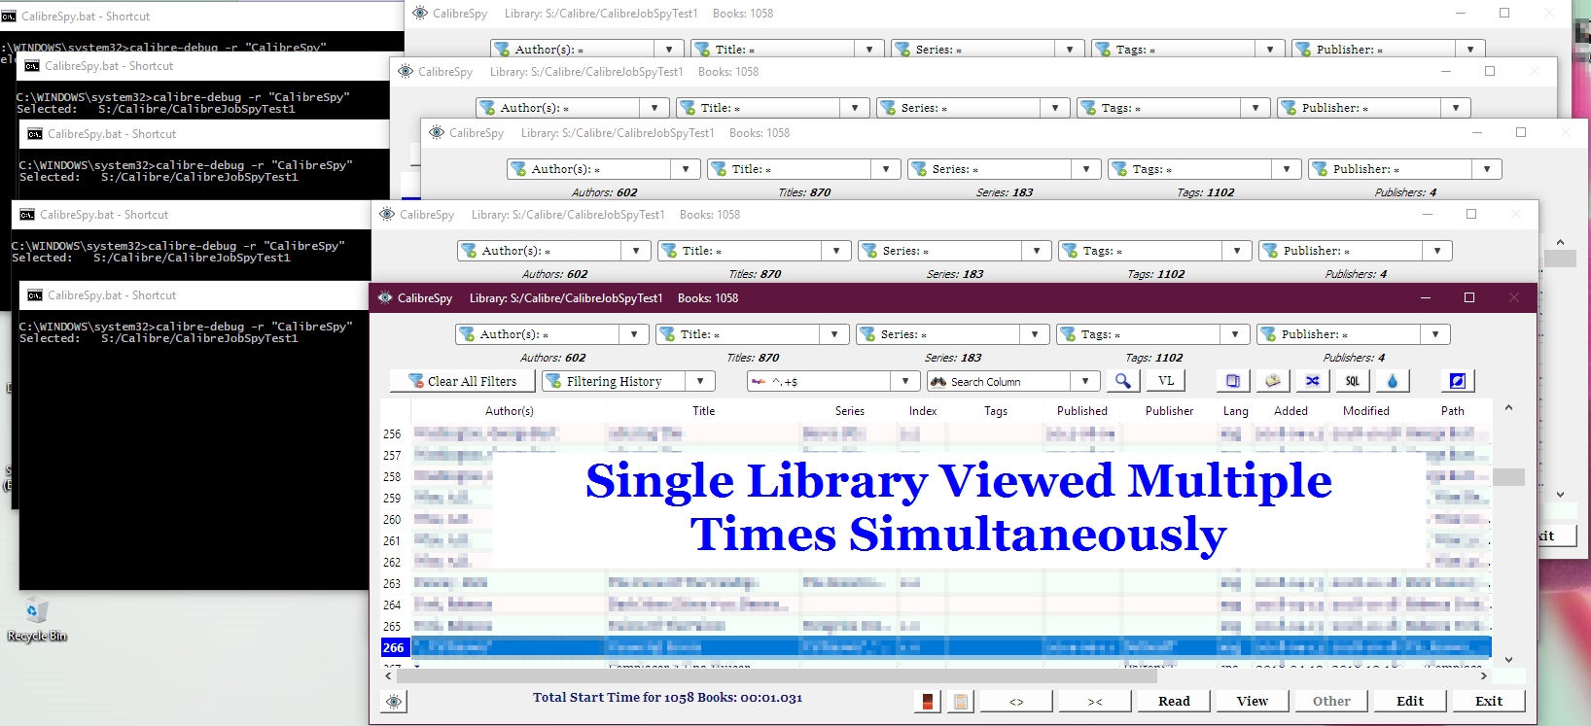Click the 'Tags: 1102' count in the front window
Screen dimensions: 1591x726
tap(1154, 358)
